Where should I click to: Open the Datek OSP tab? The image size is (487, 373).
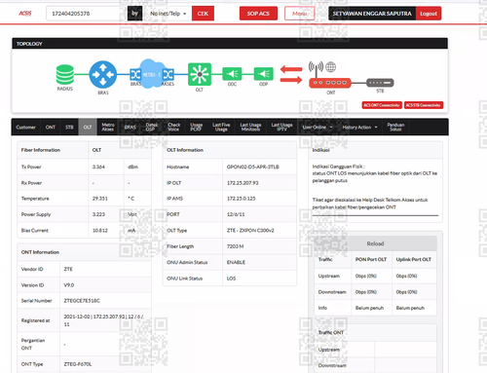tap(151, 127)
